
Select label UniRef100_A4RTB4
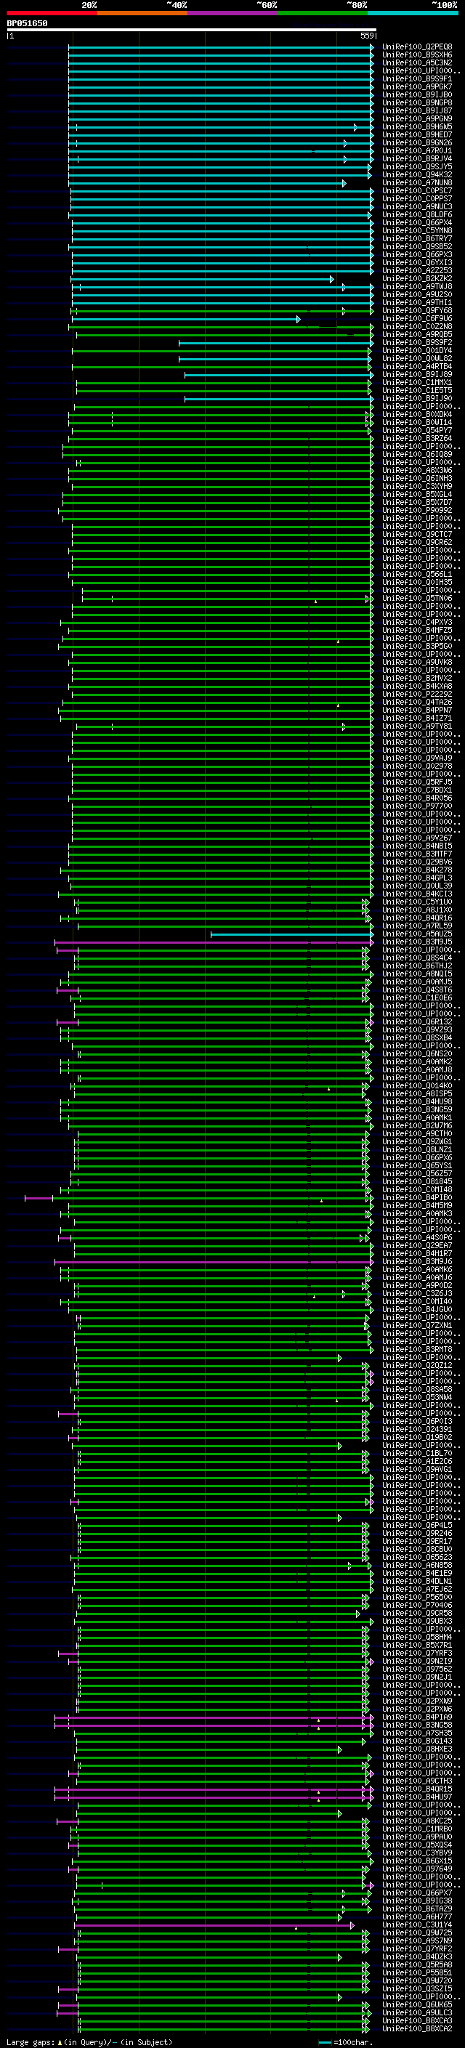(x=417, y=366)
